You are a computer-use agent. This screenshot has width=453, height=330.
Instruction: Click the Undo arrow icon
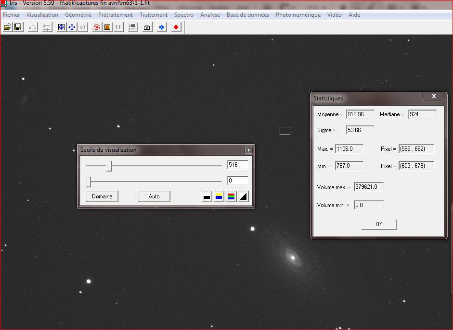[x=32, y=27]
